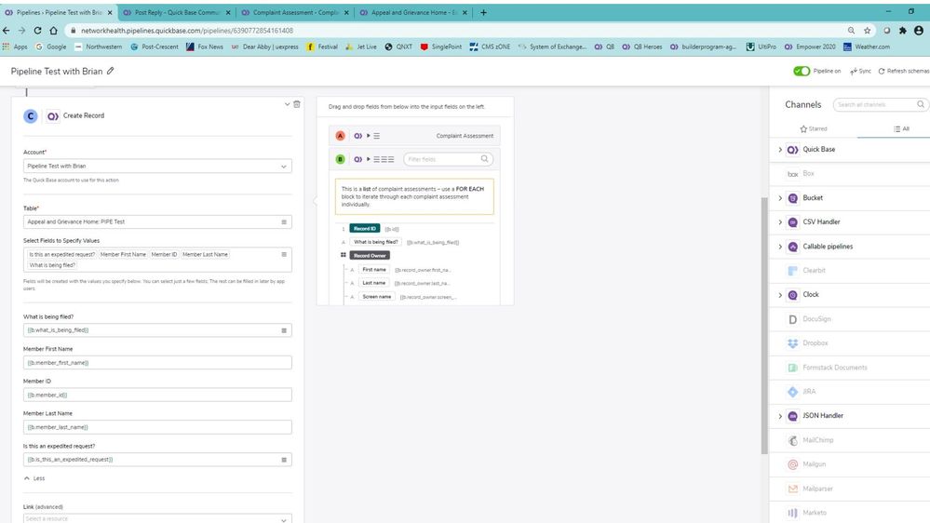Image resolution: width=930 pixels, height=523 pixels.
Task: Edit pipeline name with pencil icon
Action: (x=111, y=71)
